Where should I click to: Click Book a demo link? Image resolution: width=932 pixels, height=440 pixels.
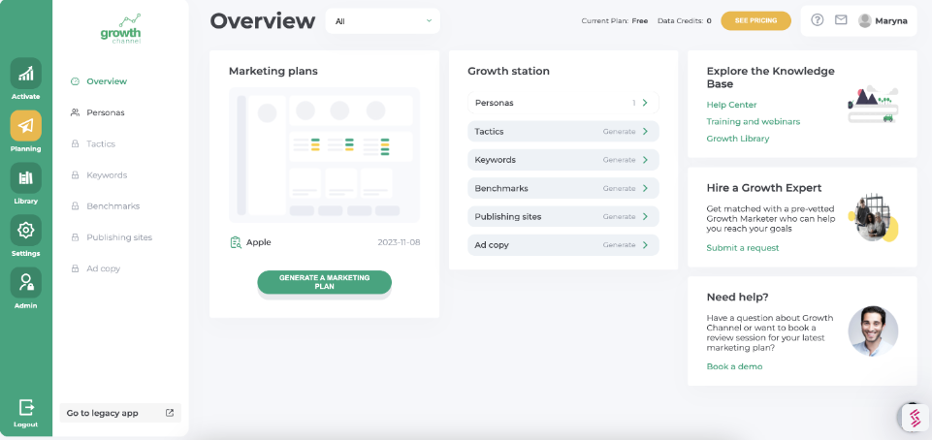(x=734, y=366)
